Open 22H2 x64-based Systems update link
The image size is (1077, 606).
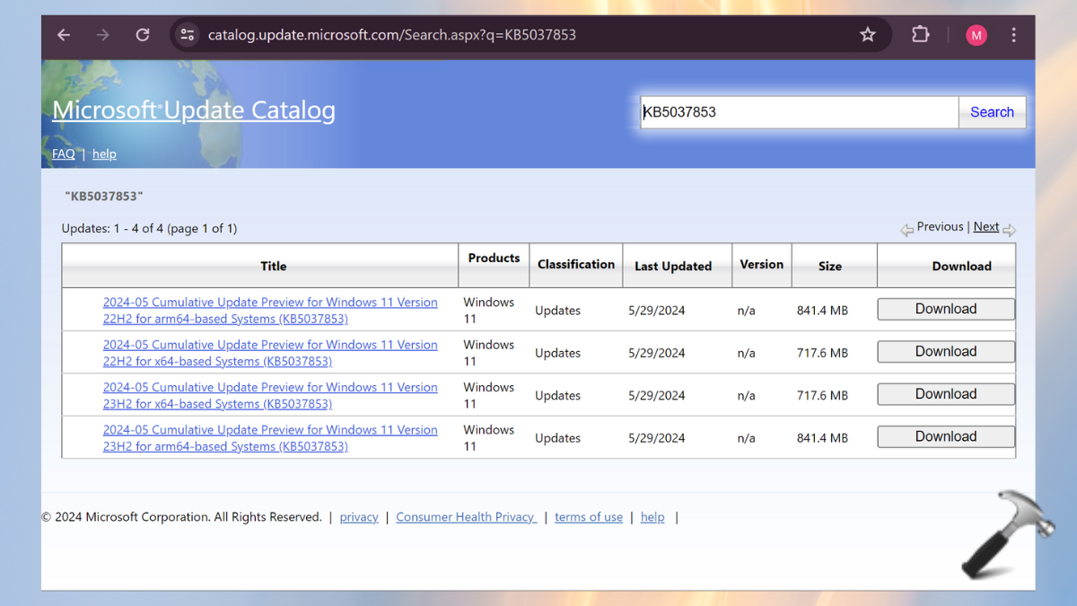coord(270,353)
